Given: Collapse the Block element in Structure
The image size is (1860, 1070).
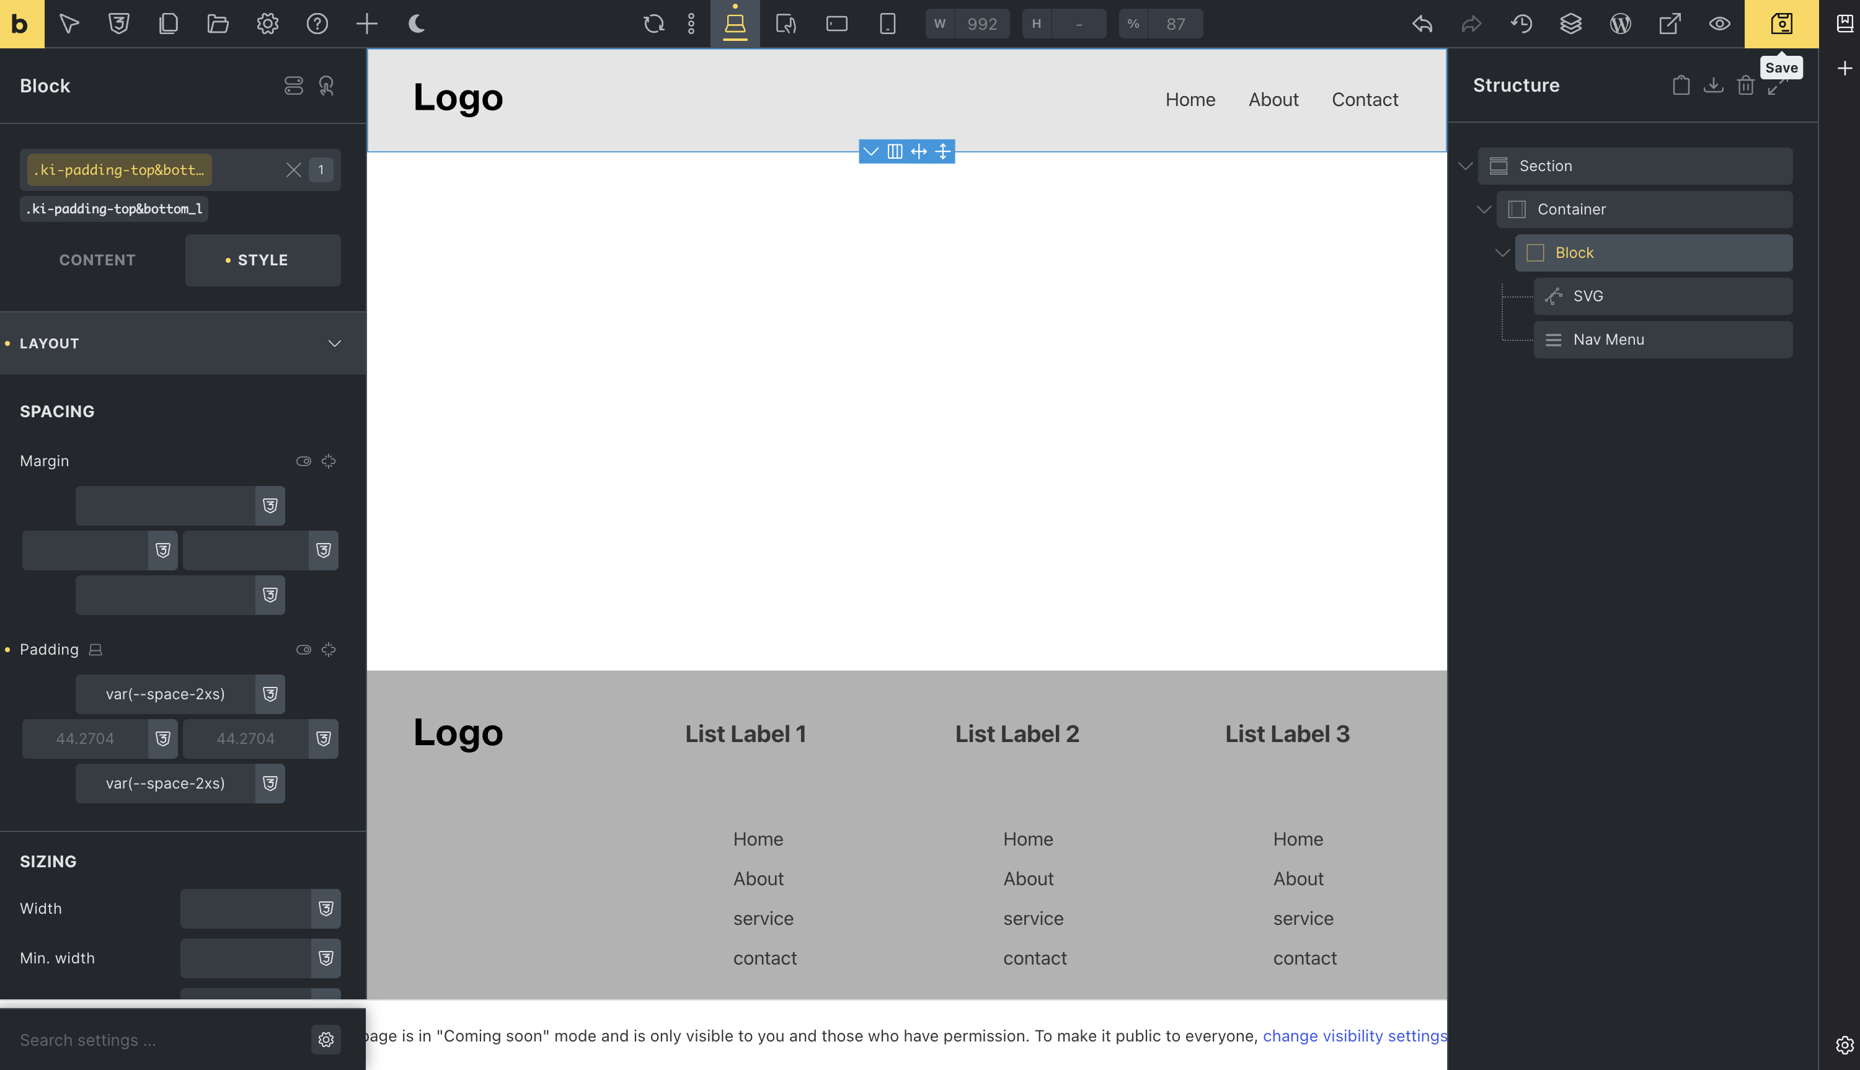Looking at the screenshot, I should point(1502,253).
